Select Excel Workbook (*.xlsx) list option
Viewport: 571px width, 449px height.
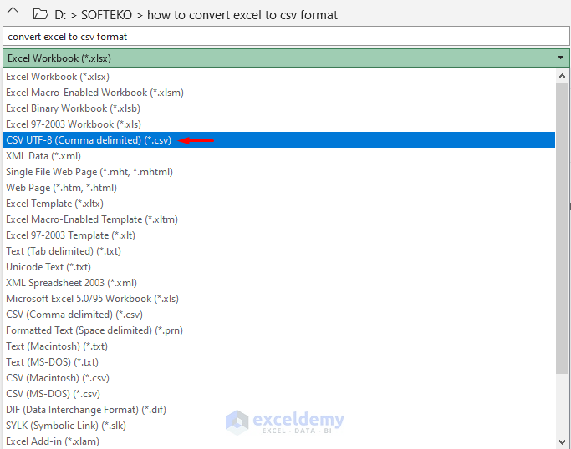tap(279, 77)
